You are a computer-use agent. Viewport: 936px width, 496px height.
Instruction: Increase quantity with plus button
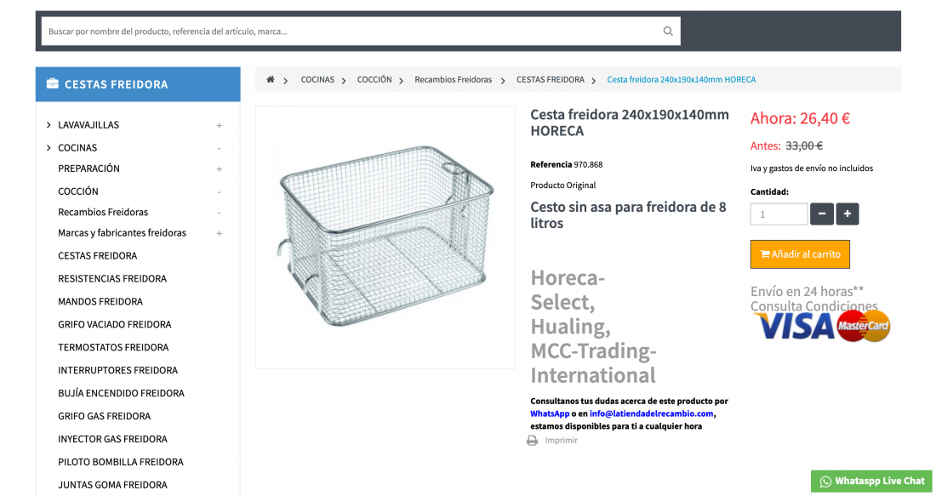point(847,214)
